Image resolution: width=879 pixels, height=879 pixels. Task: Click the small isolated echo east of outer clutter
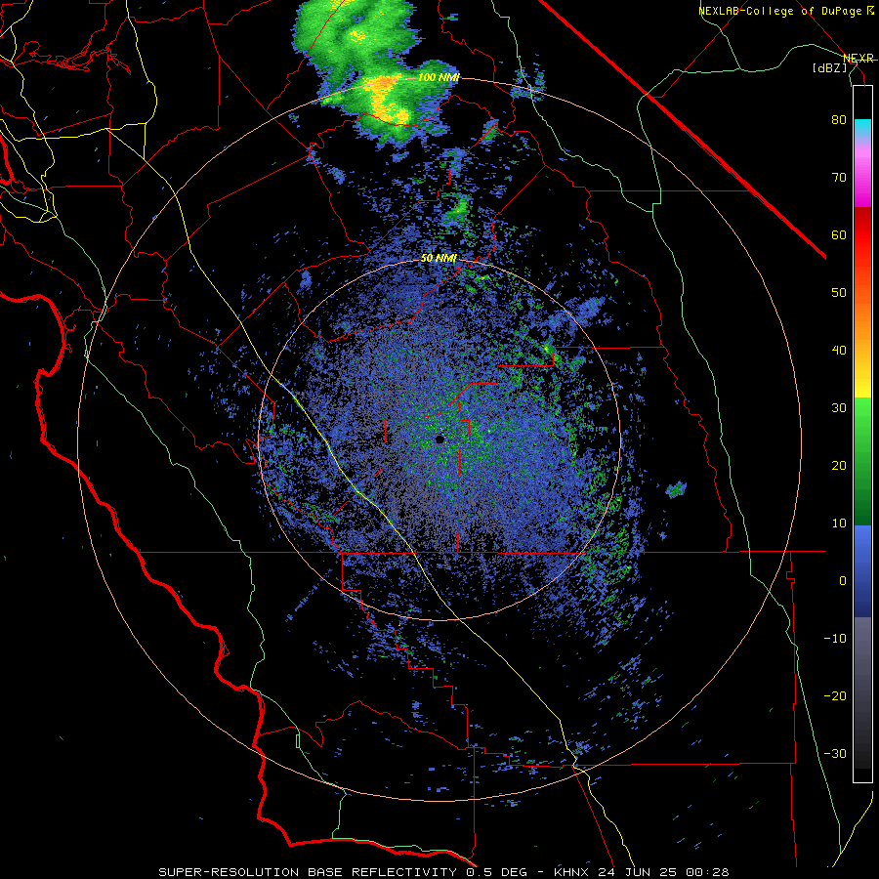tap(676, 489)
